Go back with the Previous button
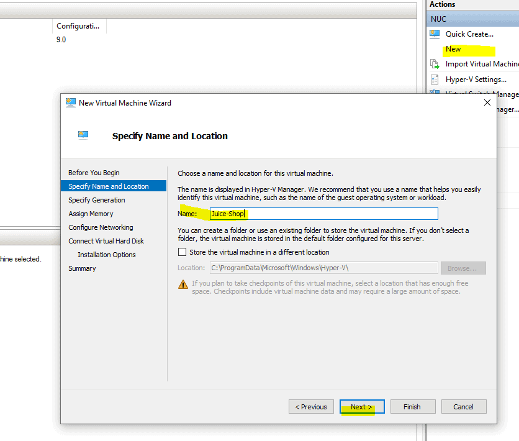519x441 pixels. pos(311,407)
